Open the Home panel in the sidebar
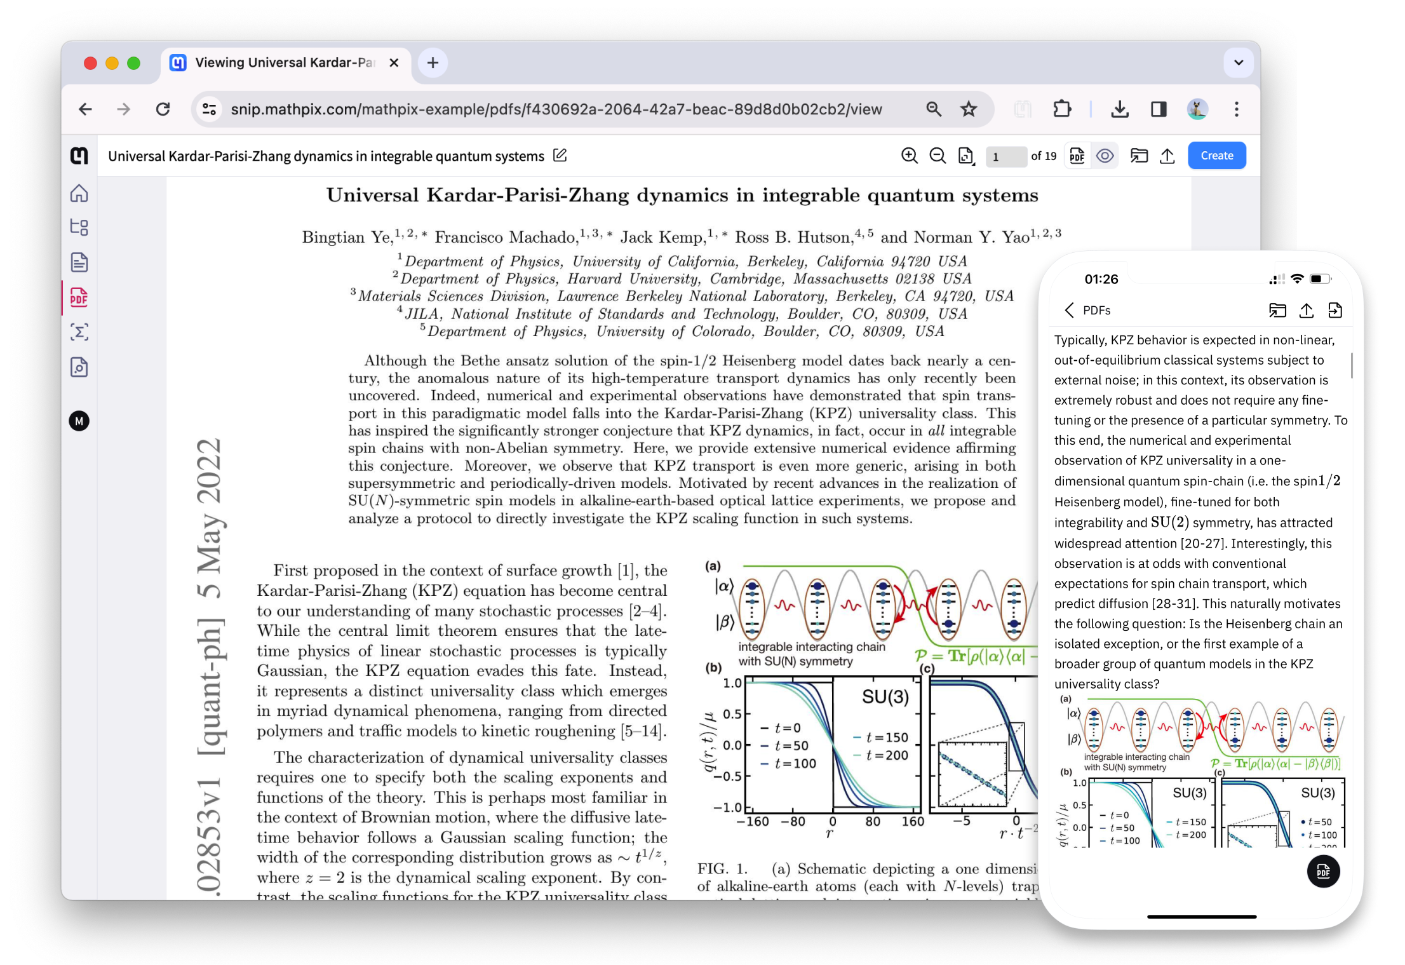This screenshot has width=1405, height=965. click(79, 194)
